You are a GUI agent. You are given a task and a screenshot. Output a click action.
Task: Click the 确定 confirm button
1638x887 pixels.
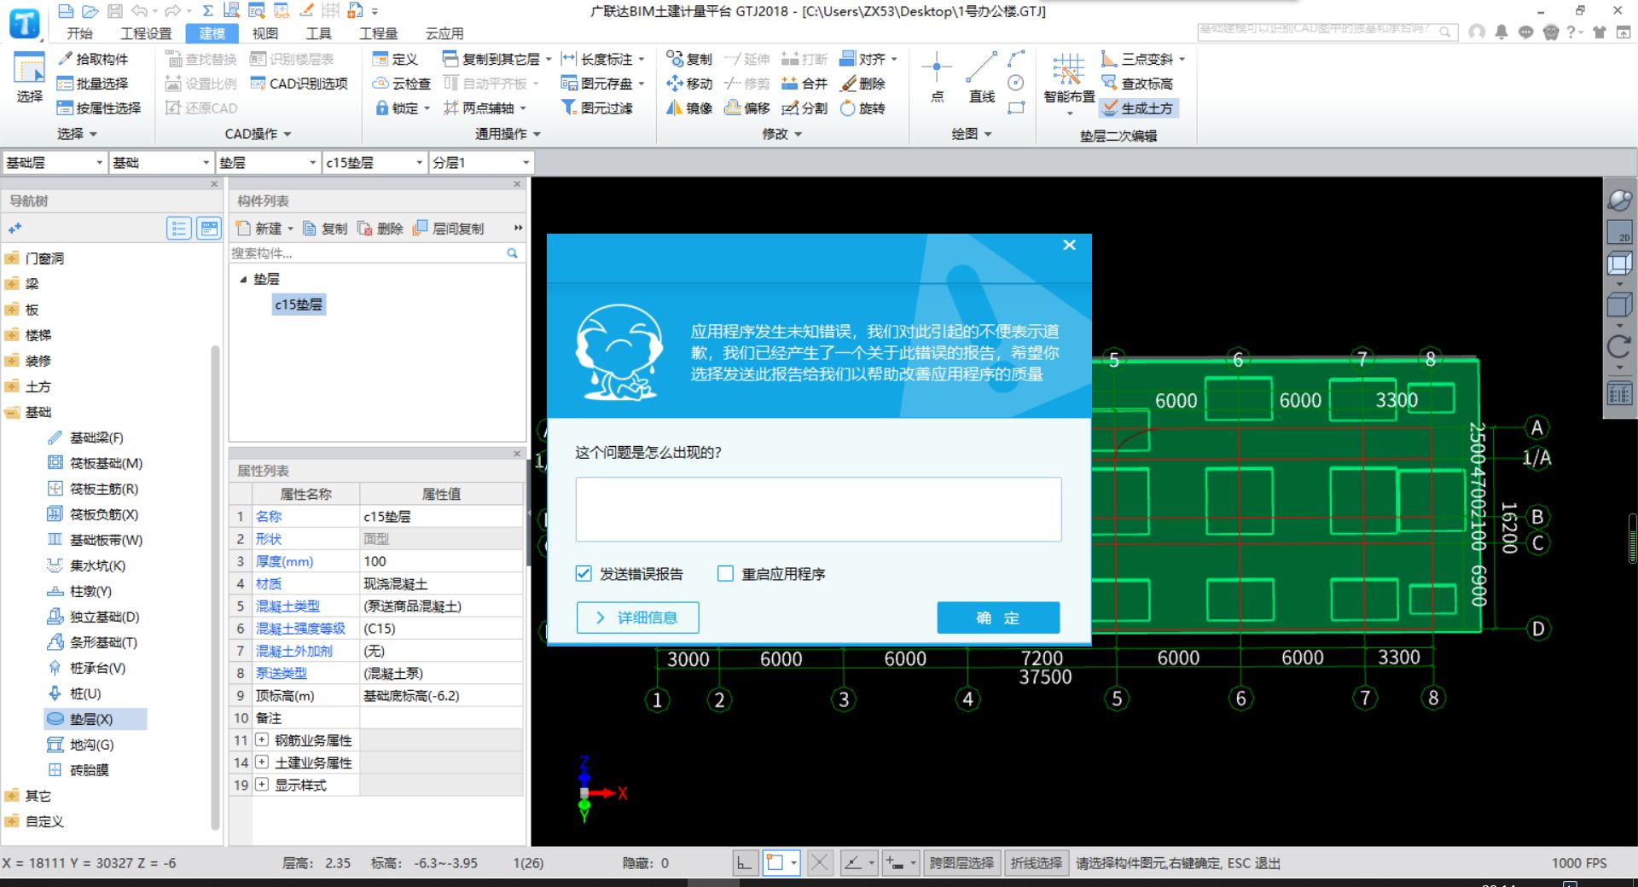(x=998, y=617)
